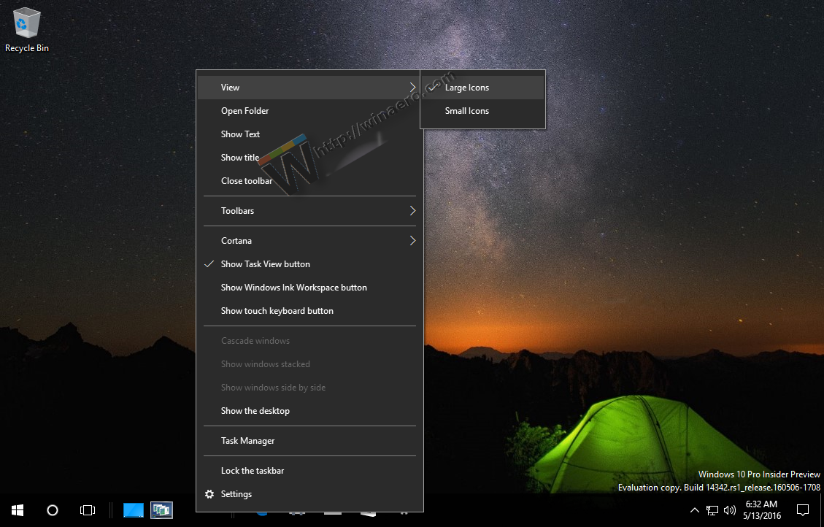This screenshot has width=824, height=527.
Task: Click the Windows Start button
Action: click(17, 509)
